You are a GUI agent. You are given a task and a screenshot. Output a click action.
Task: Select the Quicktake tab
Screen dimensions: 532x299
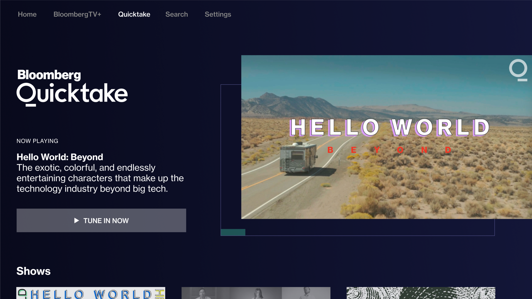134,14
